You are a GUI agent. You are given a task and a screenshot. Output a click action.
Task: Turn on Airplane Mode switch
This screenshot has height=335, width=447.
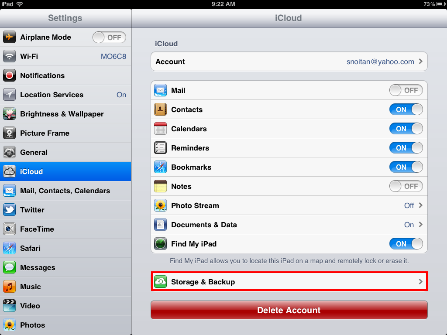[x=109, y=38]
